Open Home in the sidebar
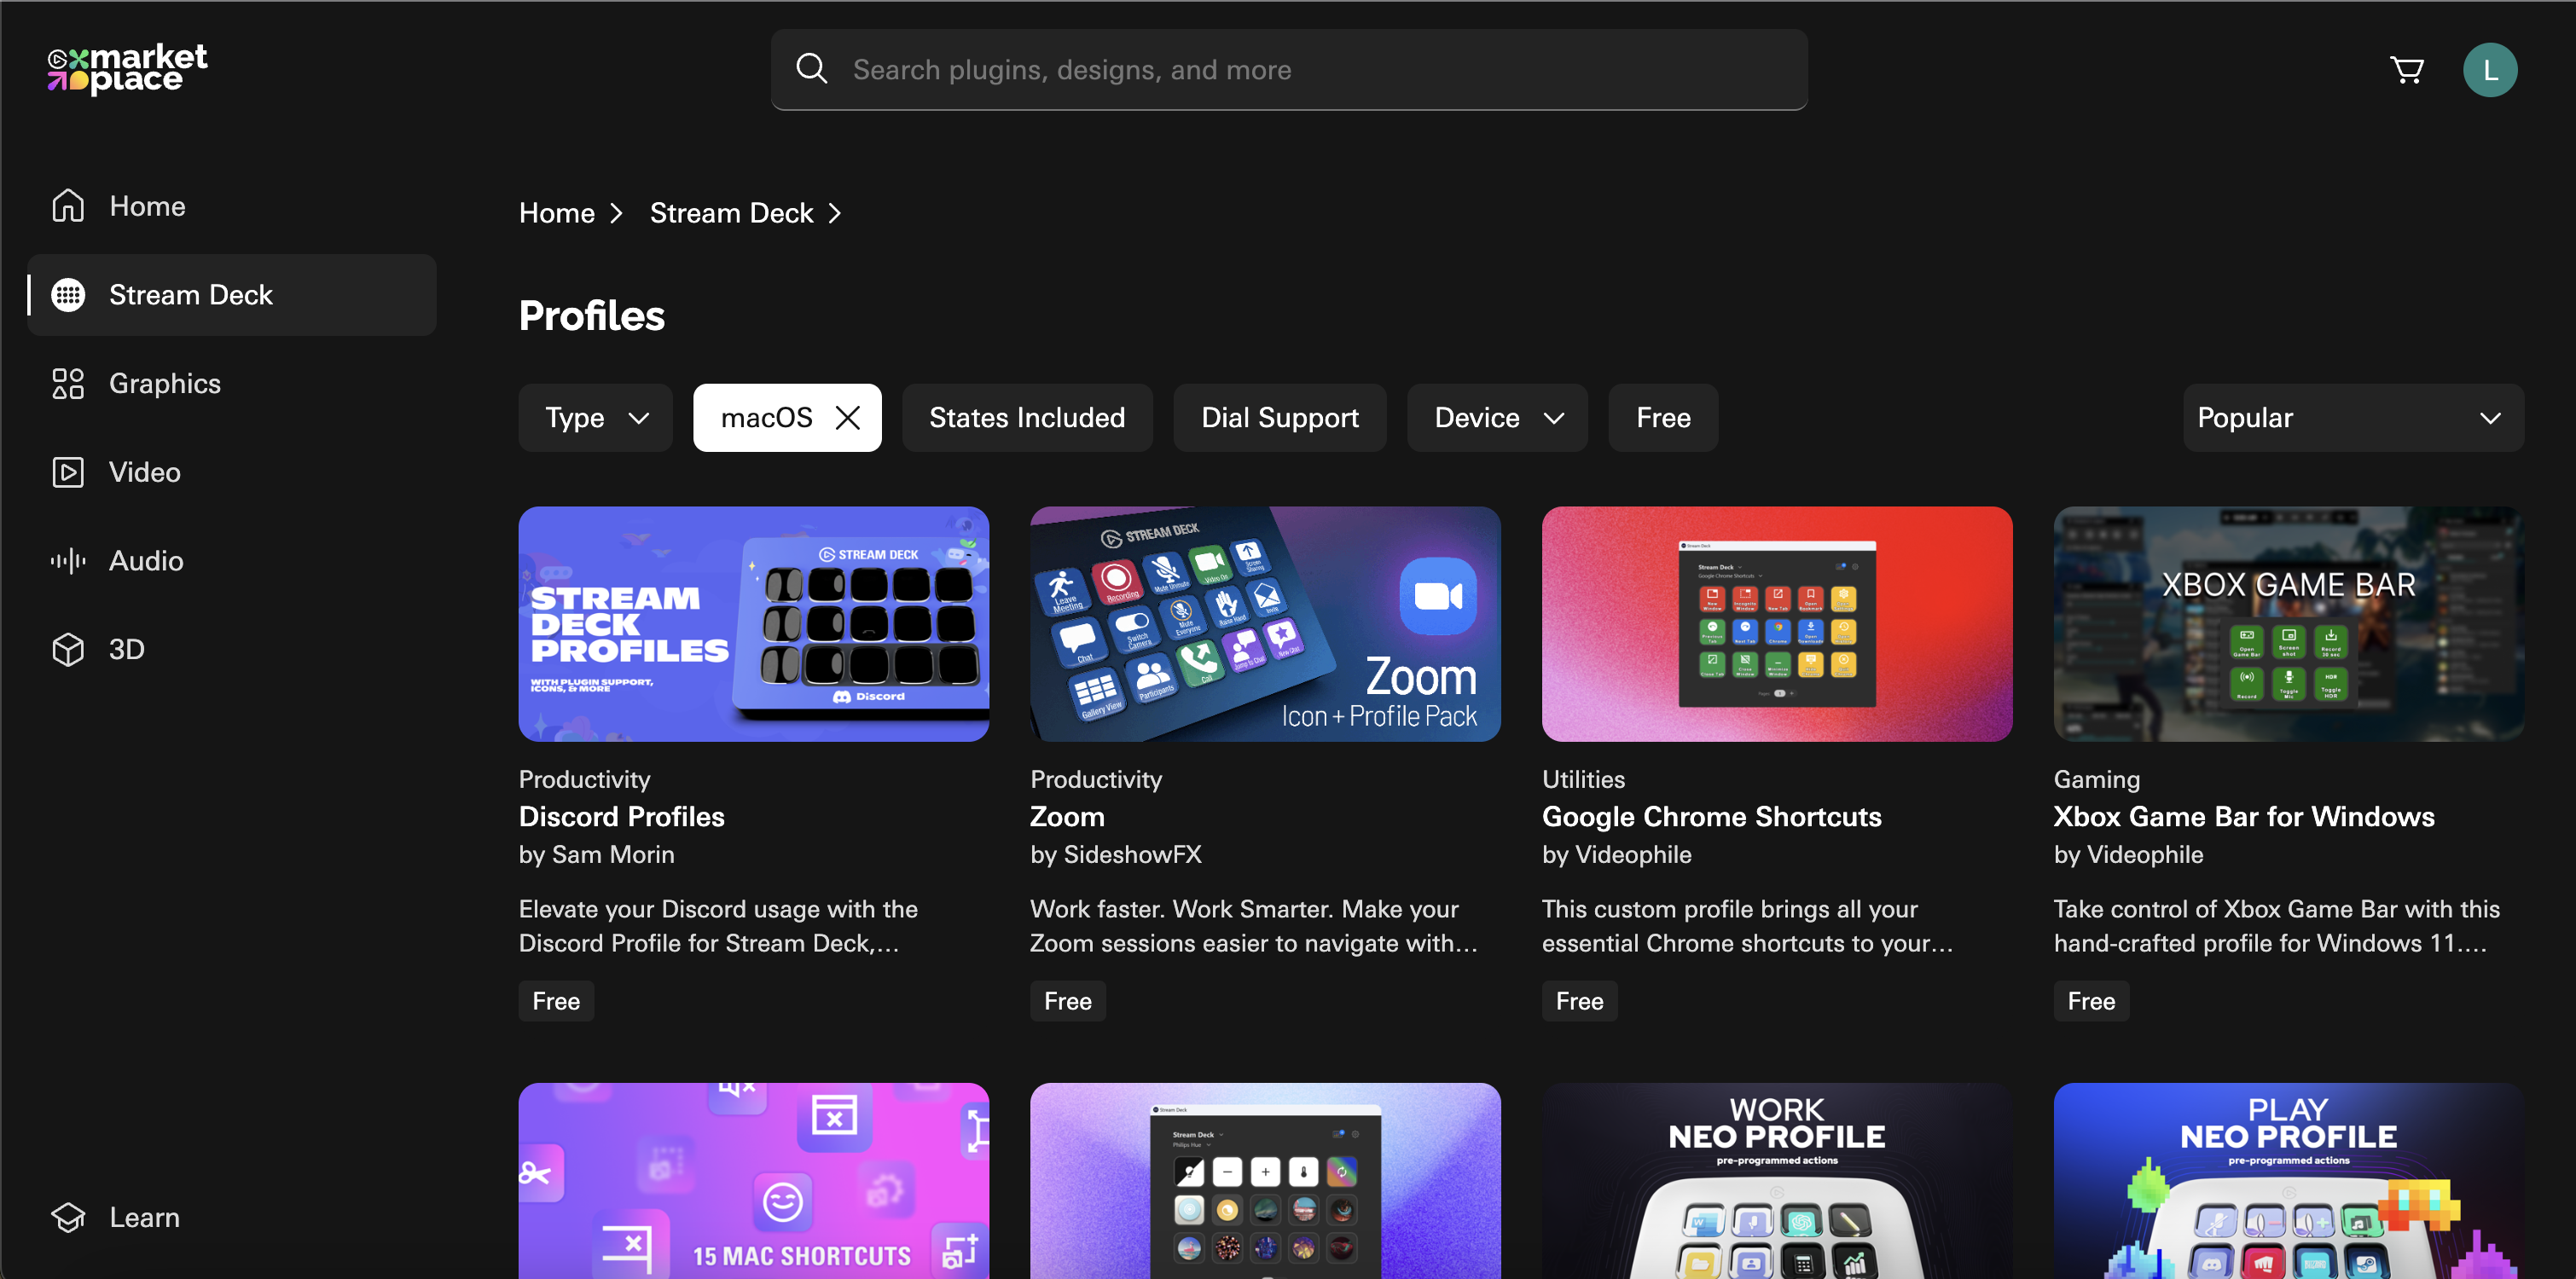Viewport: 2576px width, 1279px height. 232,205
